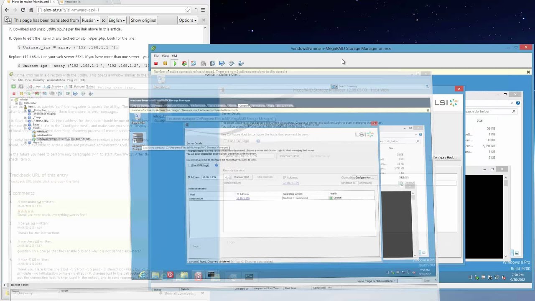The image size is (535, 301).
Task: Click Recent Tasks panel label
Action: point(20,285)
